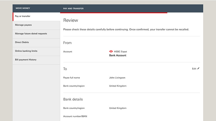This screenshot has width=216, height=121.
Task: Select the payee name John Livingson
Action: [x=117, y=78]
